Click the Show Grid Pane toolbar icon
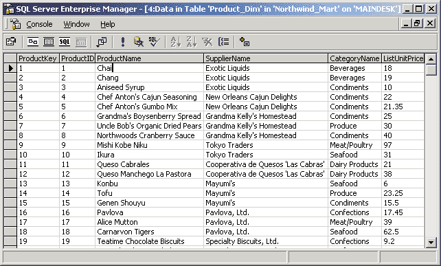The width and height of the screenshot is (441, 266). click(x=49, y=42)
